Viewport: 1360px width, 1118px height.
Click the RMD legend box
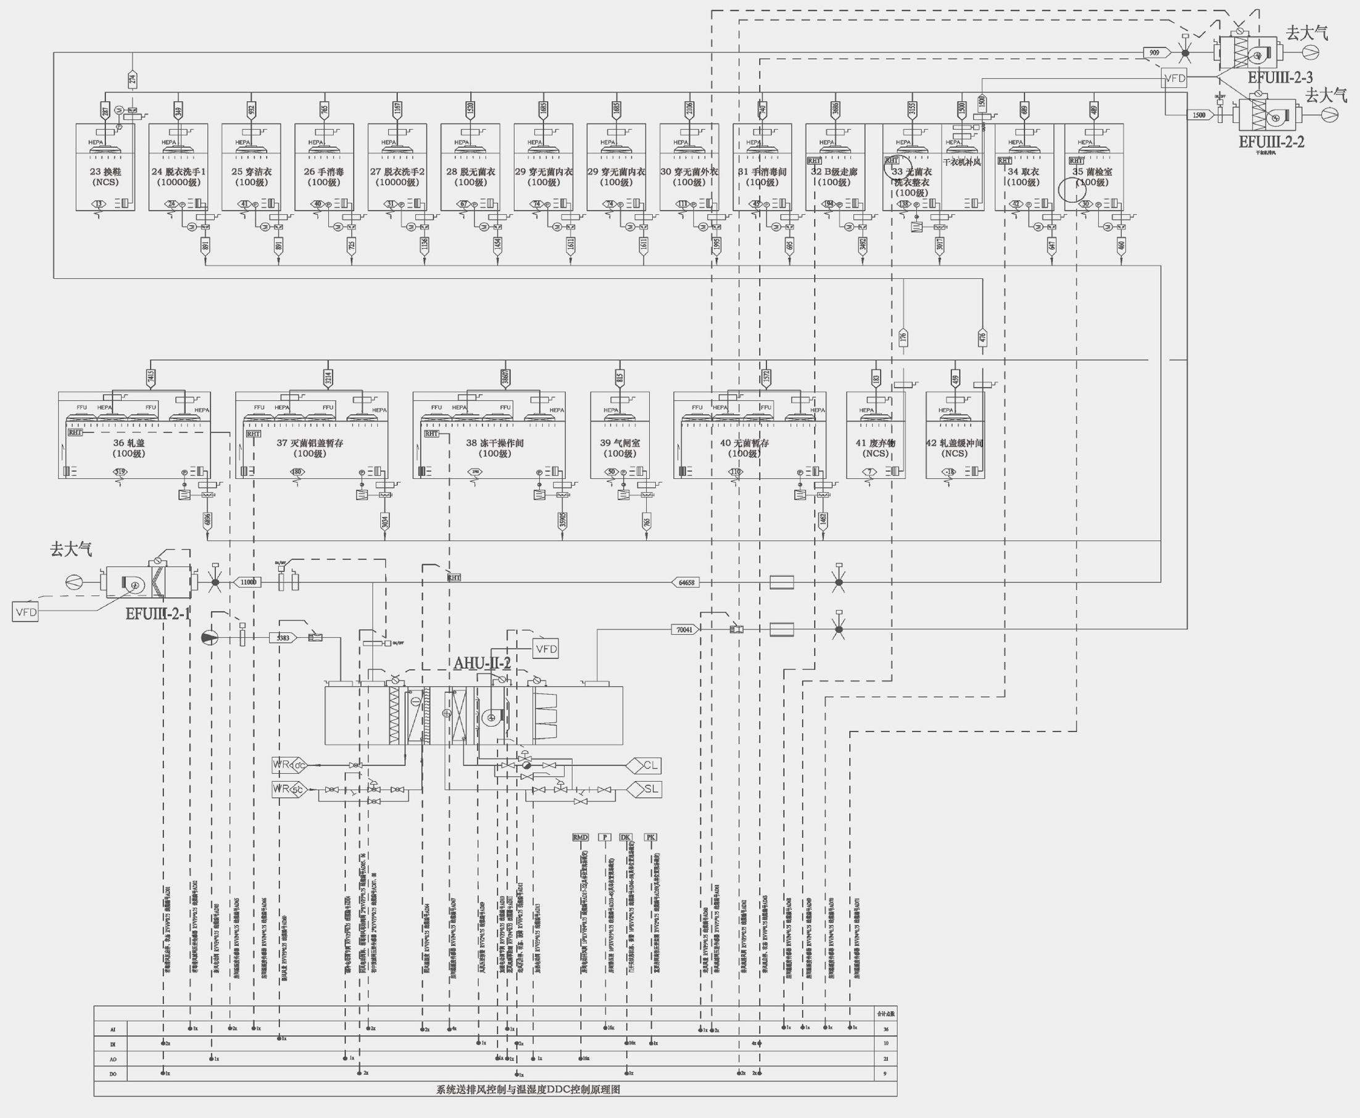(580, 837)
